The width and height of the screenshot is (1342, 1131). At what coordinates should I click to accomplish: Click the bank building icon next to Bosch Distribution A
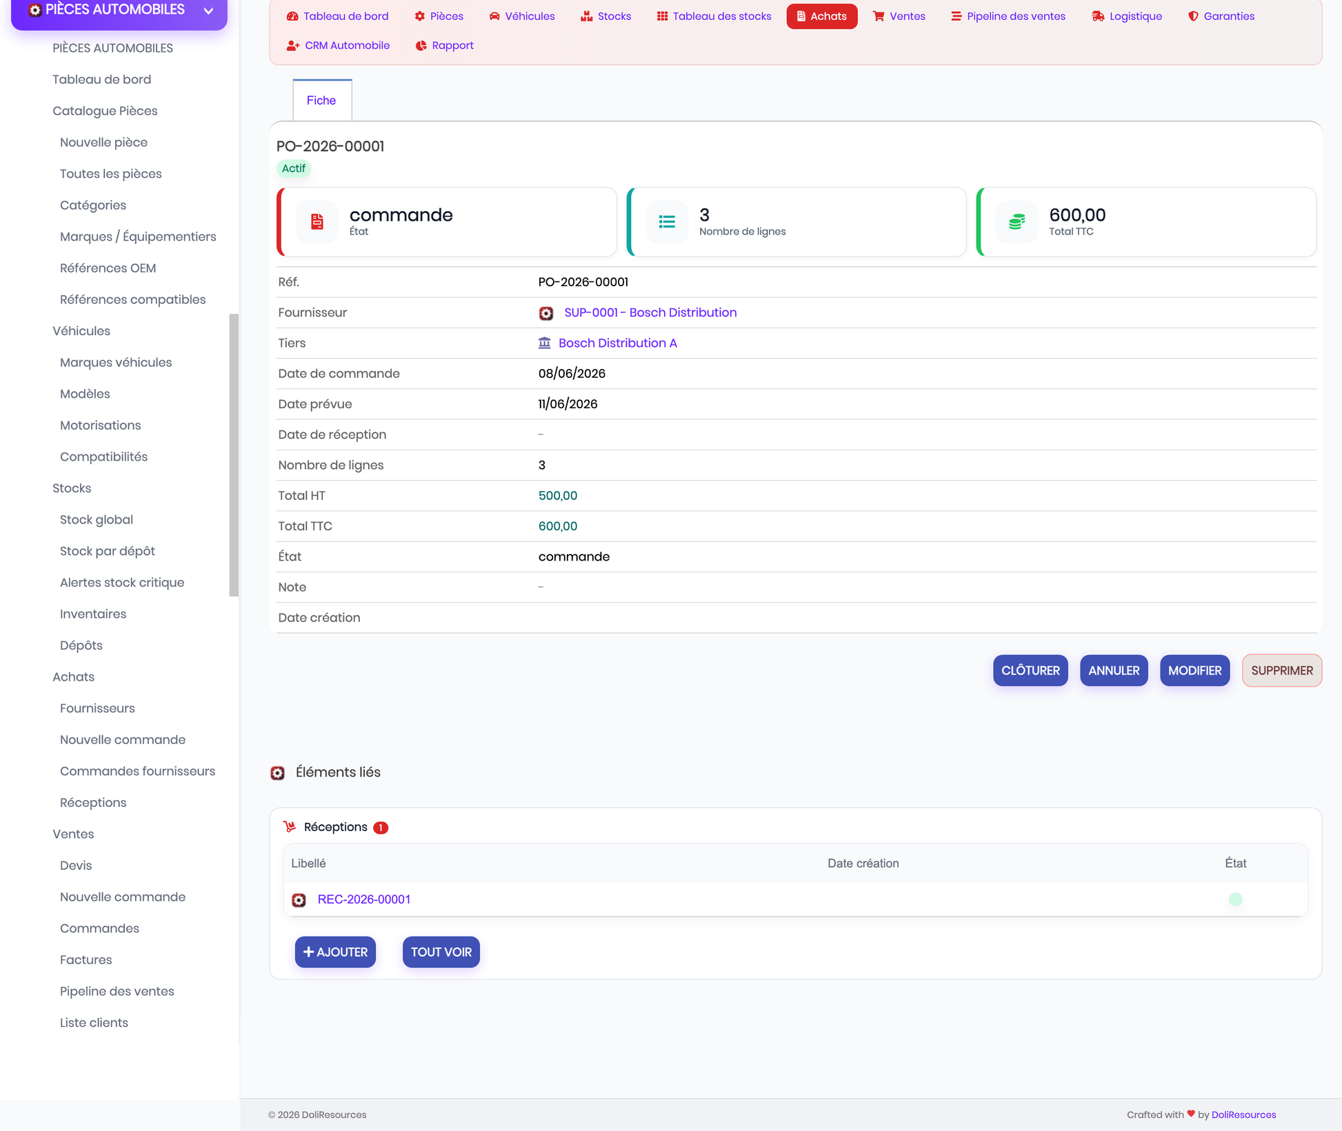[x=545, y=343]
